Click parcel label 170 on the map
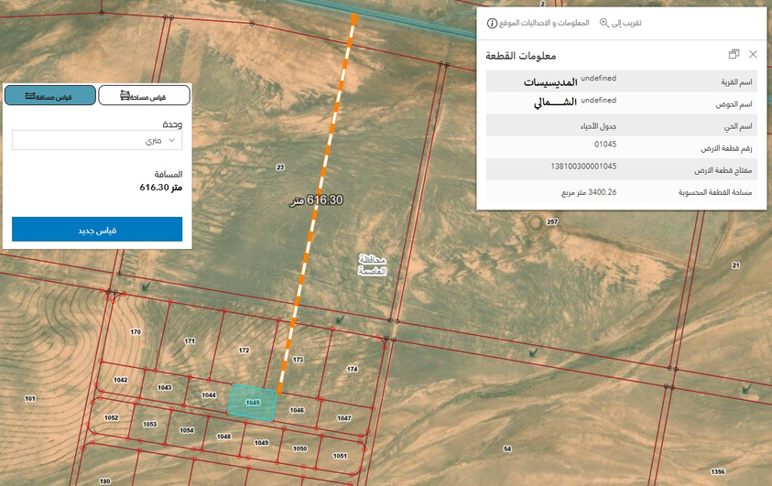 click(x=136, y=332)
